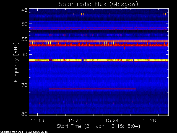Click the 15:16 time tick label
Screen dimensions: 177x133
click(x=38, y=121)
